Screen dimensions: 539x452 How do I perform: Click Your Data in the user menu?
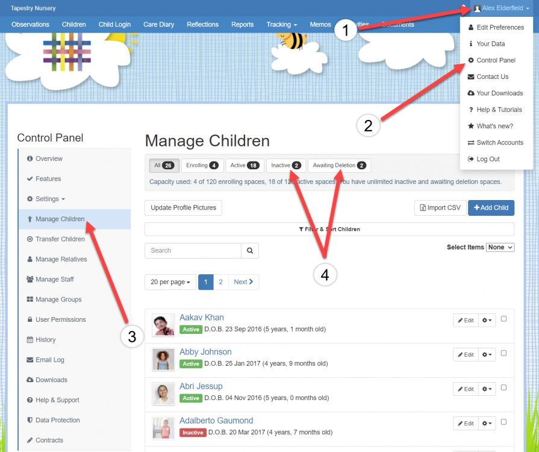pyautogui.click(x=491, y=43)
